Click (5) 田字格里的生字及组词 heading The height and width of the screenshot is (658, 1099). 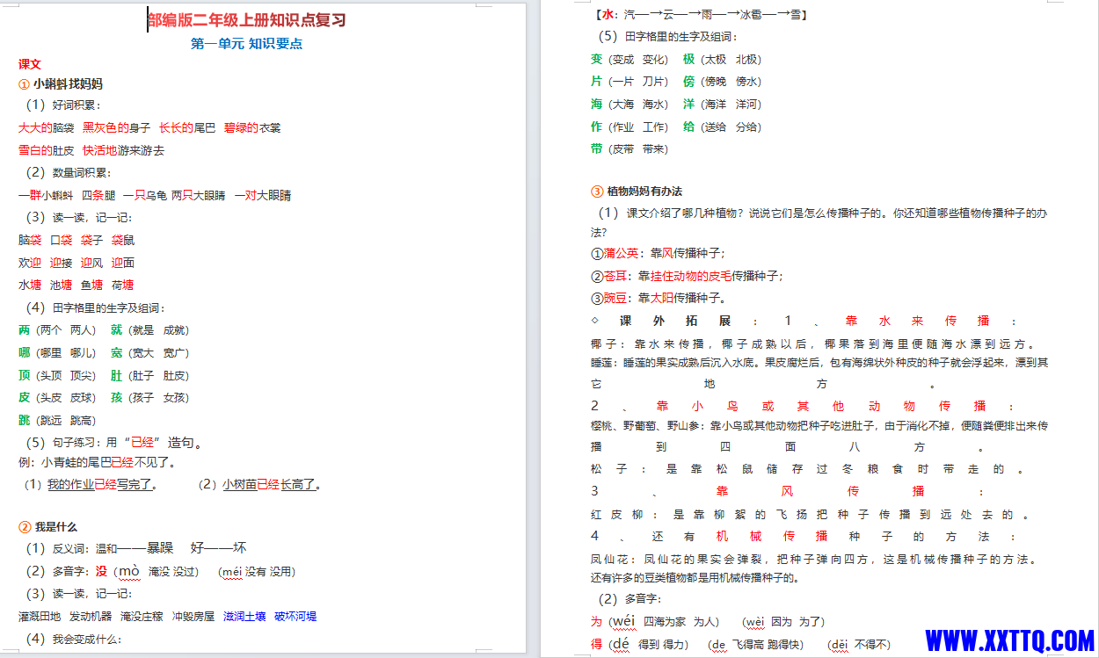pos(667,37)
